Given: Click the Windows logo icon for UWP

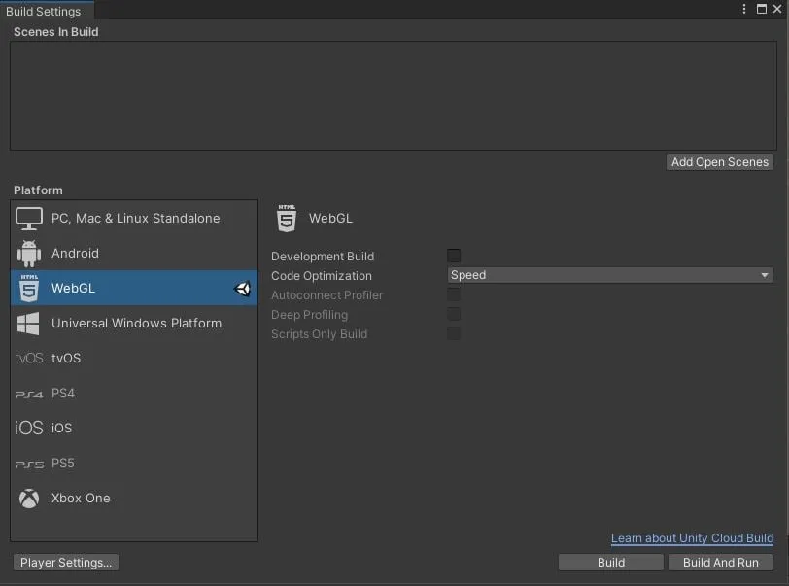Looking at the screenshot, I should tap(28, 324).
